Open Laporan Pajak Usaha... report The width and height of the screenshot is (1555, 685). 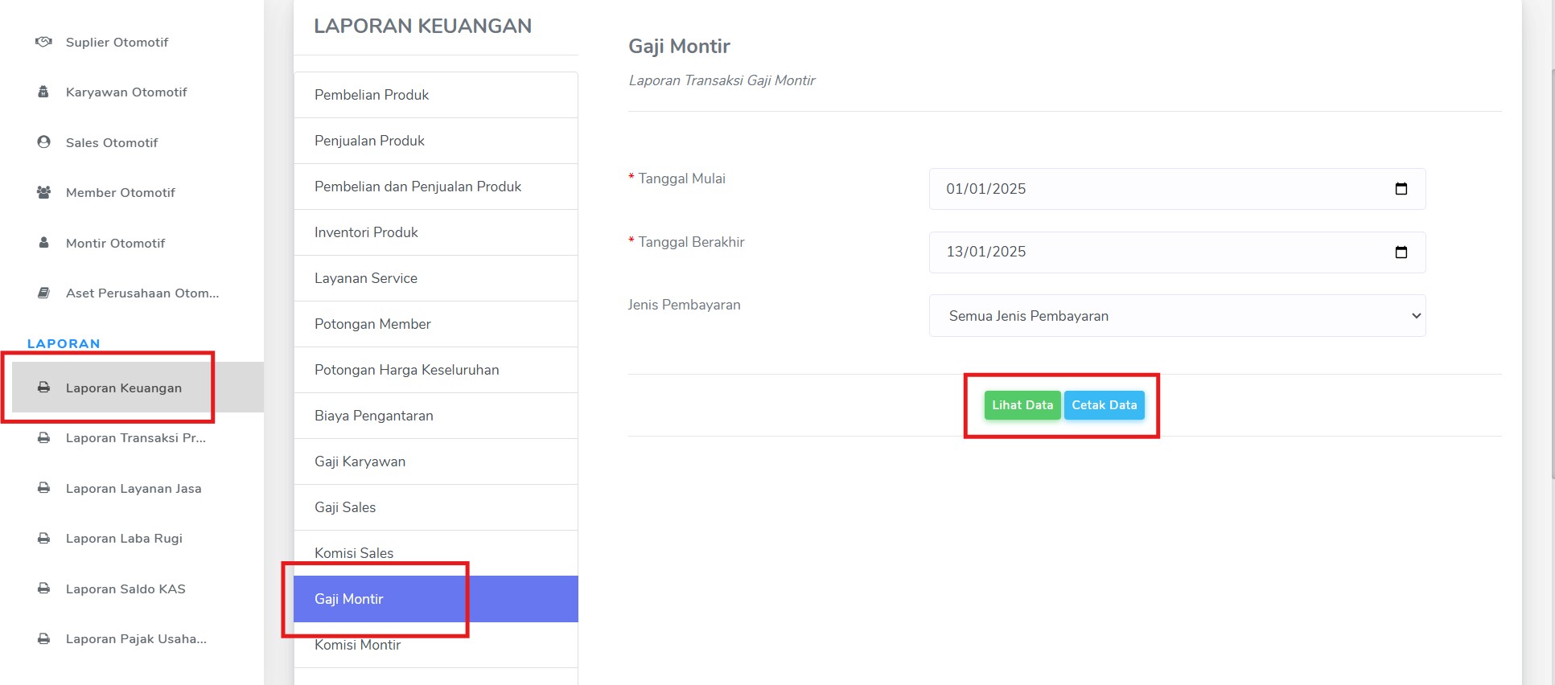(136, 638)
